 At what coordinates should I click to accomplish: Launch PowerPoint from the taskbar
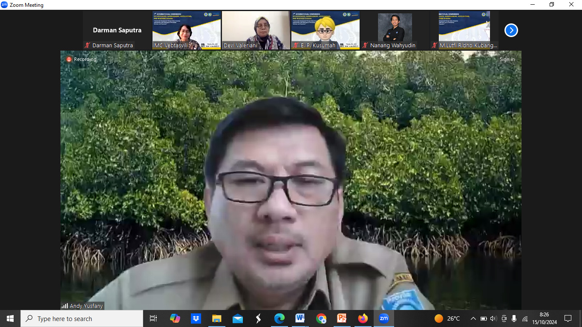(342, 318)
